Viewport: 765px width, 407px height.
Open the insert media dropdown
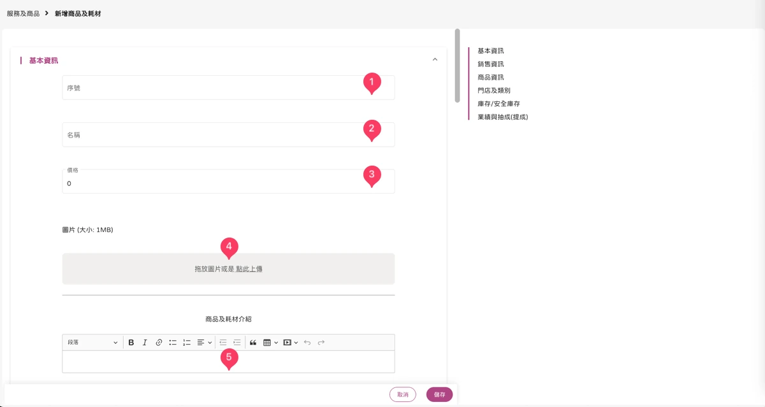tap(291, 343)
